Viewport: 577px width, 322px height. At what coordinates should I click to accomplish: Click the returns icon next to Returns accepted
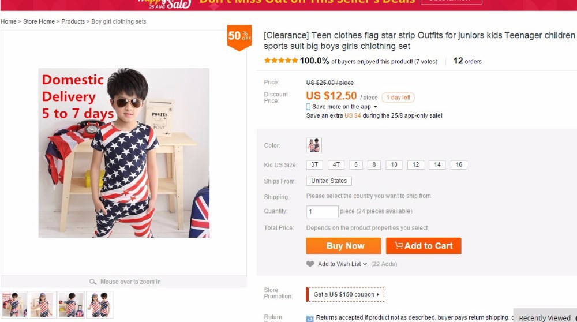310,318
